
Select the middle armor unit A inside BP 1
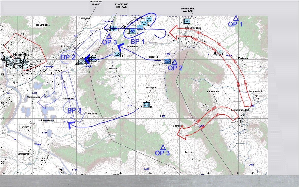click(x=144, y=23)
